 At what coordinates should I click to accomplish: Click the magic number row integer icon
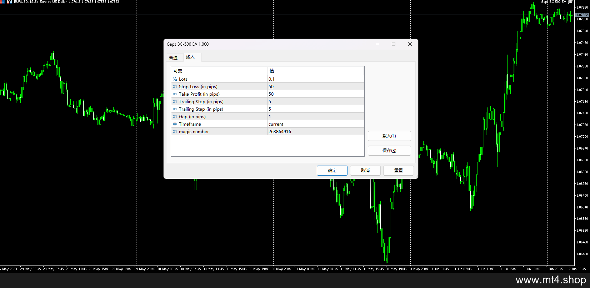click(175, 132)
